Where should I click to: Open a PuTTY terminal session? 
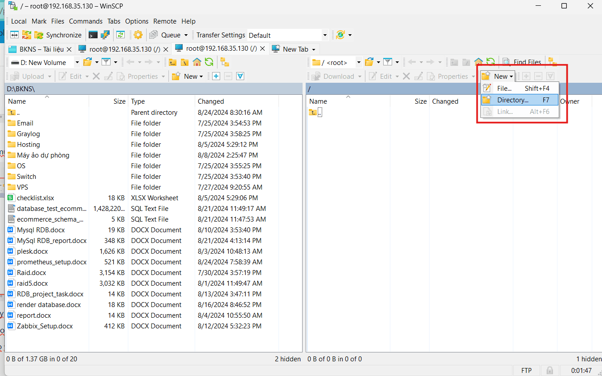click(92, 35)
